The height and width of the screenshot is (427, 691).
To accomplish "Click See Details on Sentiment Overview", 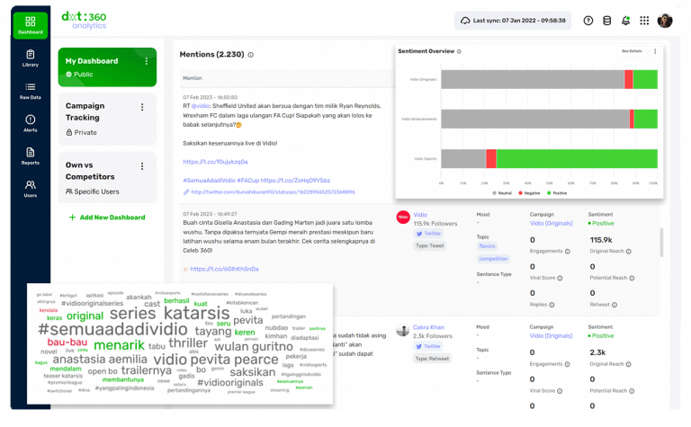I will (632, 51).
